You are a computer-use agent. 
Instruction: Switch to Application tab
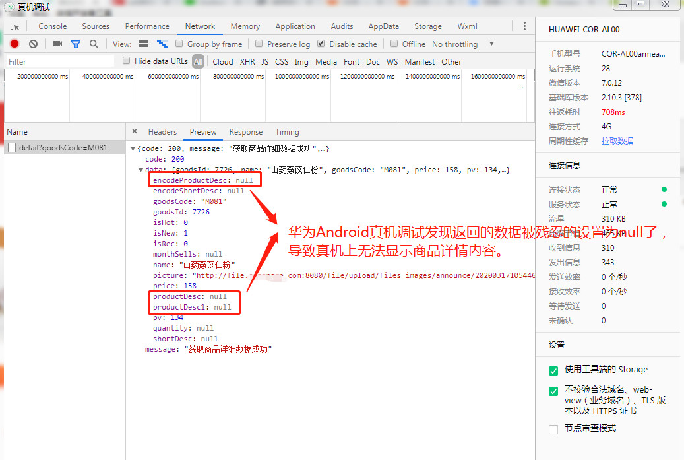[295, 26]
